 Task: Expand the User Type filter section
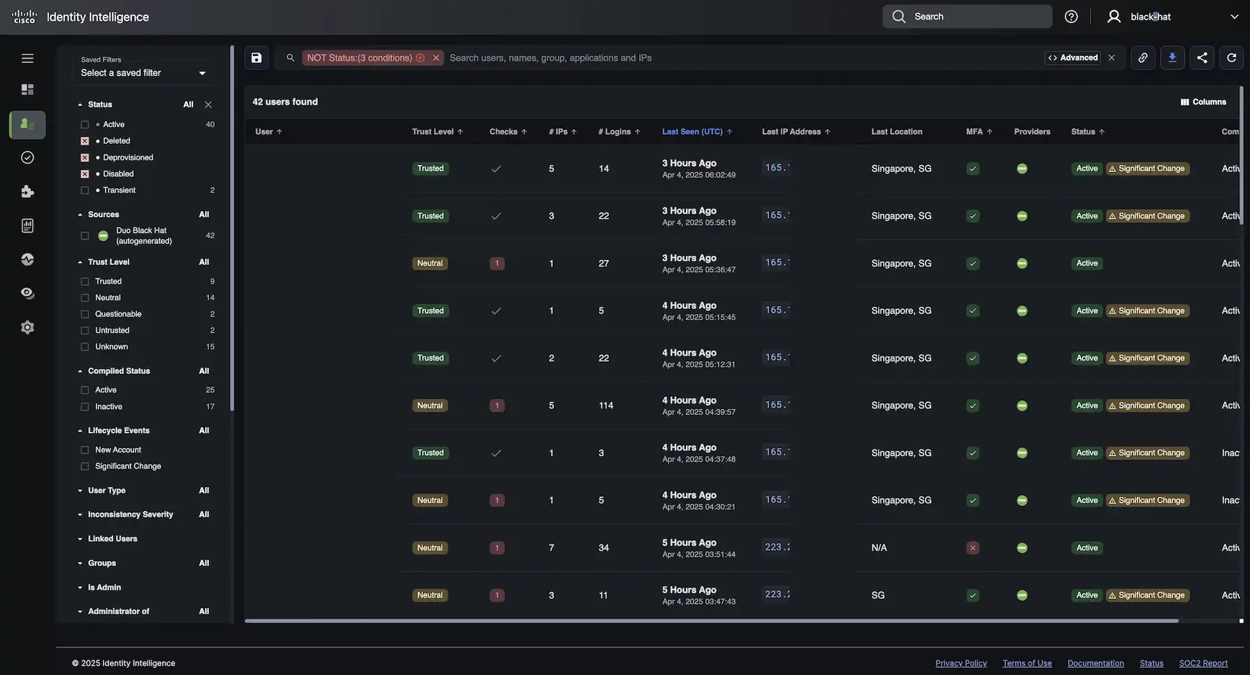coord(108,488)
